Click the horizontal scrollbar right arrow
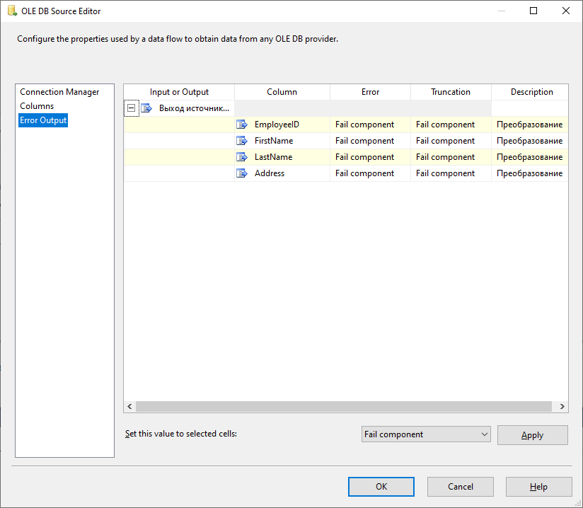Viewport: 583px width, 508px height. (x=562, y=407)
